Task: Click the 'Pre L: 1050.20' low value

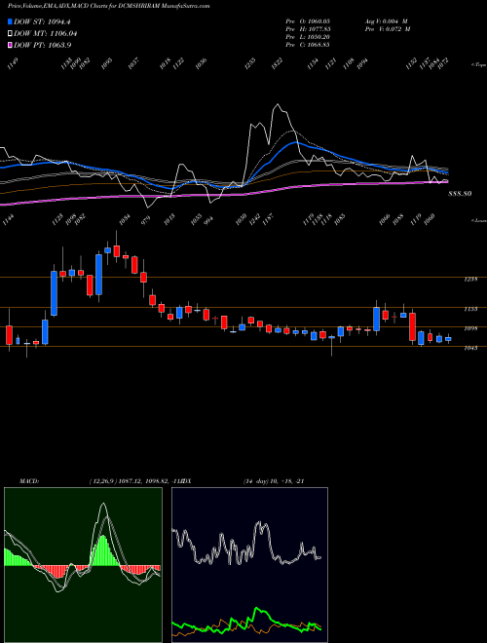Action: click(308, 37)
